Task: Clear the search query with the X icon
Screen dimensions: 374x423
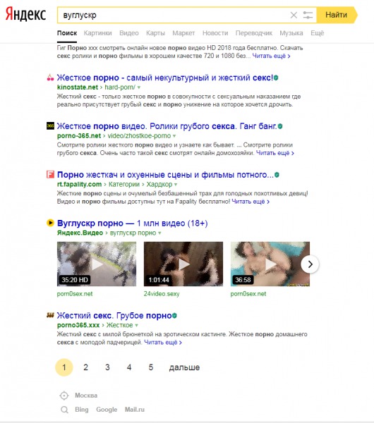Action: click(294, 15)
